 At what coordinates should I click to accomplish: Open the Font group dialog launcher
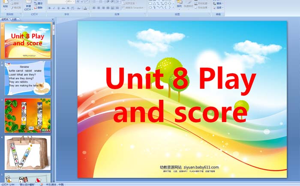89,14
